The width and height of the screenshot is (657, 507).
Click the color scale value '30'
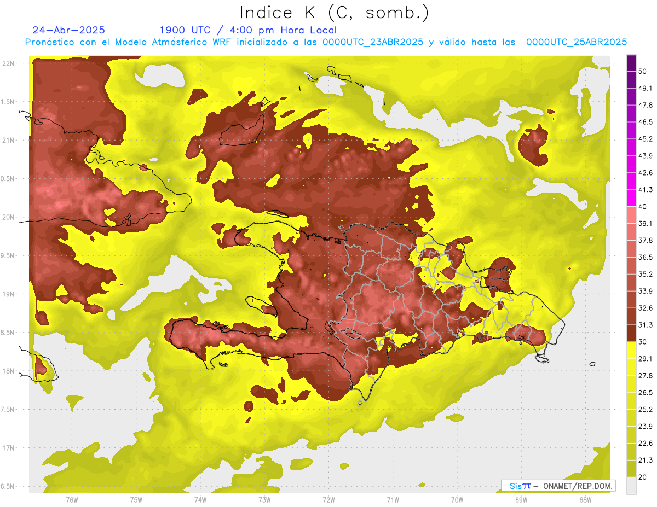[x=643, y=342]
